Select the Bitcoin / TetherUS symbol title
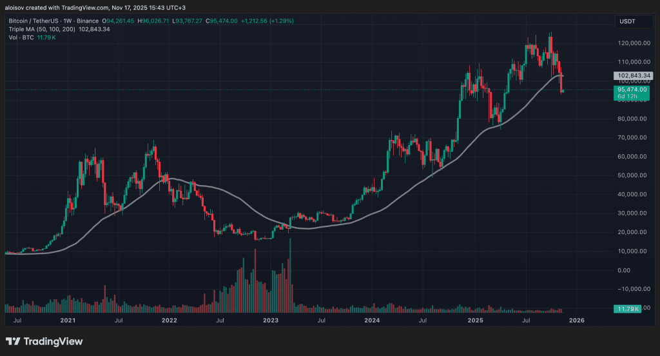 pyautogui.click(x=34, y=21)
